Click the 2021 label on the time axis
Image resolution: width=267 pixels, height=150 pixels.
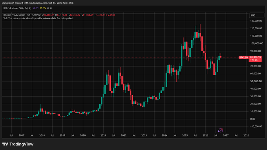[x=103, y=136]
